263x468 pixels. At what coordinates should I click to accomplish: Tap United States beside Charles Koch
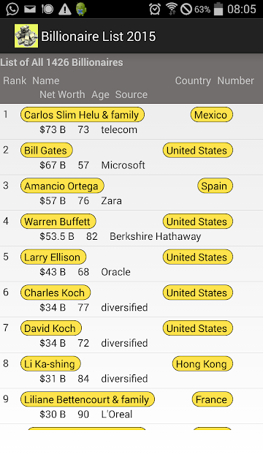(x=198, y=292)
